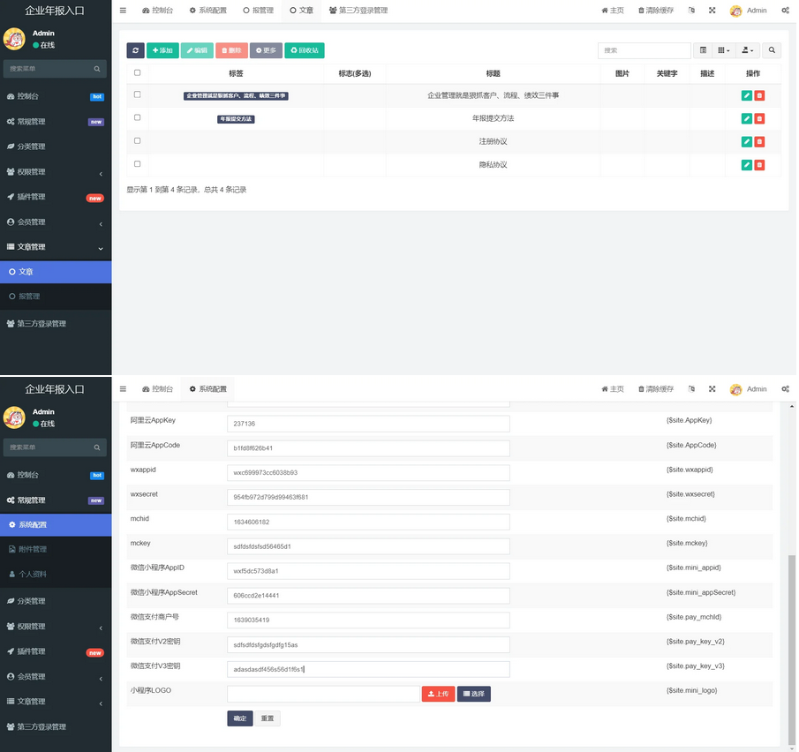This screenshot has width=799, height=752.
Task: Open the columns grid dropdown
Action: coord(723,50)
